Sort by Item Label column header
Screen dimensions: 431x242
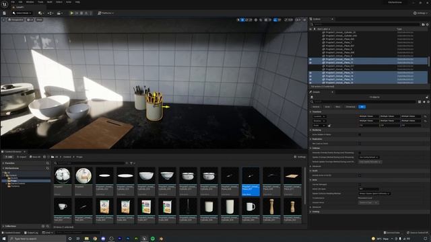click(x=323, y=29)
